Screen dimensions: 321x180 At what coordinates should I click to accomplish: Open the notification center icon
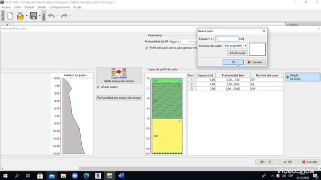click(315, 175)
